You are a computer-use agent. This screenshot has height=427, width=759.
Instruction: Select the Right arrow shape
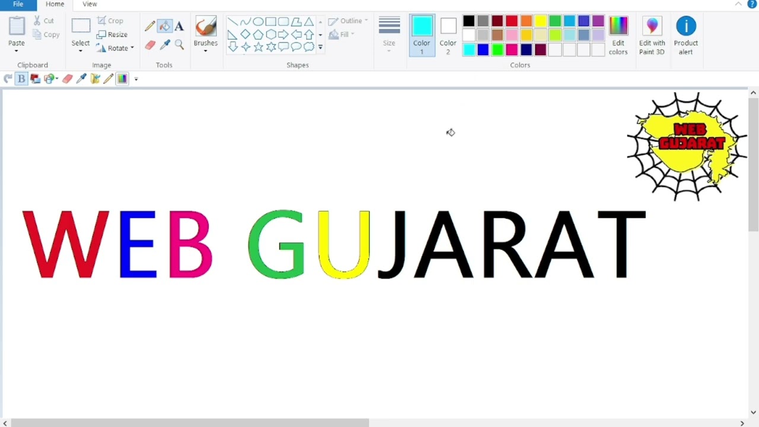point(283,34)
